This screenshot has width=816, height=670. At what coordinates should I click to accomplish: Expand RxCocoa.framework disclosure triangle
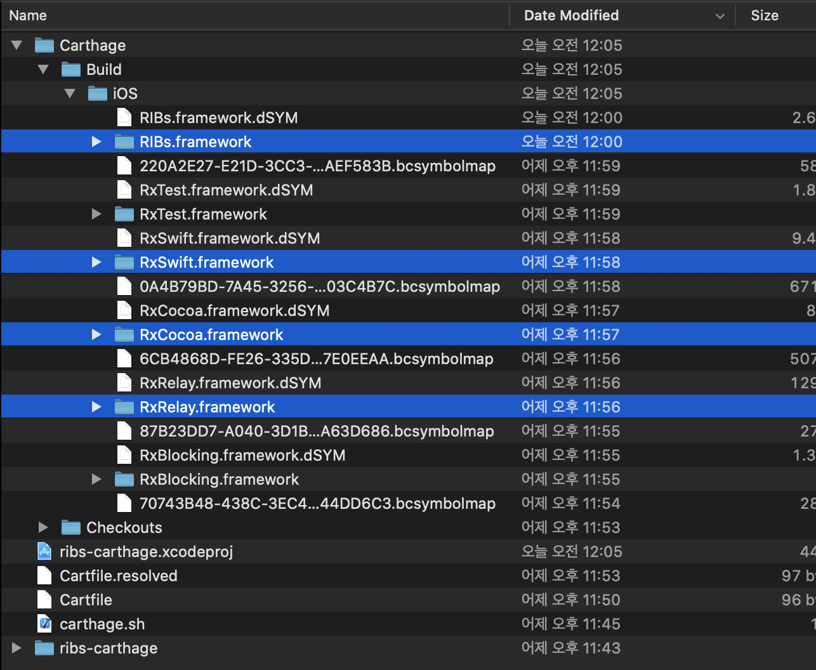point(96,334)
